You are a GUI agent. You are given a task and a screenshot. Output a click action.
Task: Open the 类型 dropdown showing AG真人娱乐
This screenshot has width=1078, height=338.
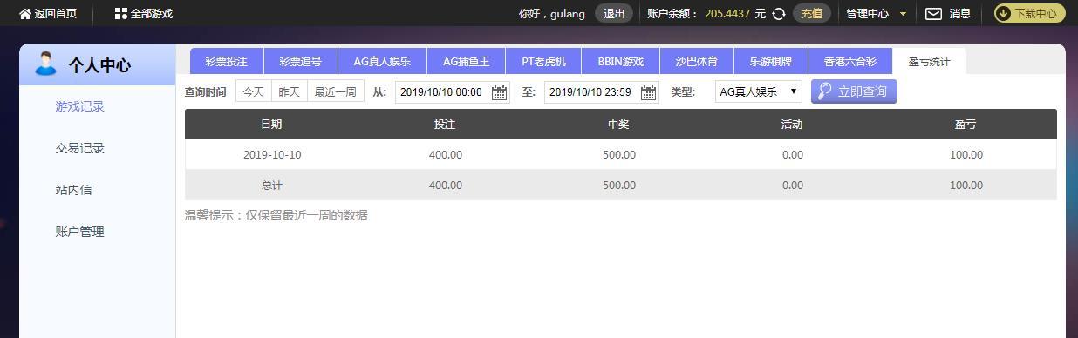(758, 91)
